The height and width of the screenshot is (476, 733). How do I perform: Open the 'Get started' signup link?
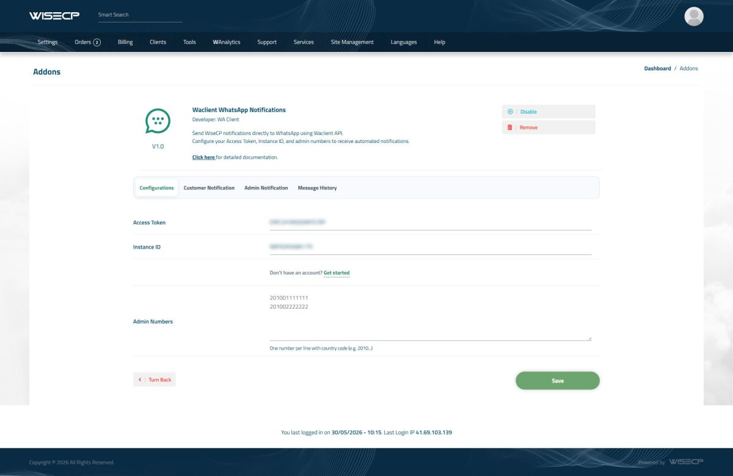337,273
